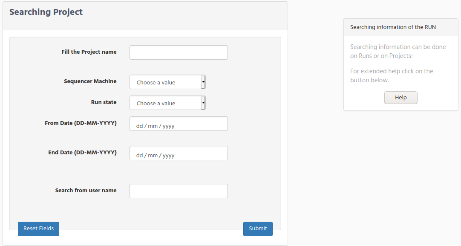Image resolution: width=461 pixels, height=246 pixels.
Task: Focus the Search from user name field
Action: coord(179,191)
